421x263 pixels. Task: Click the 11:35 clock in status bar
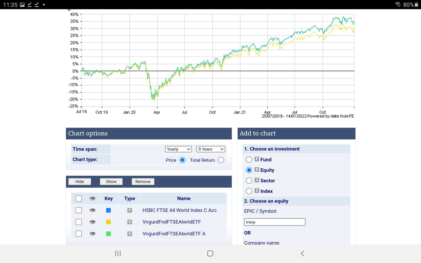pos(10,5)
